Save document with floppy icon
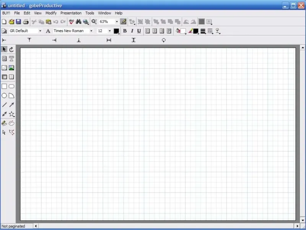This screenshot has width=306, height=230. [18, 21]
